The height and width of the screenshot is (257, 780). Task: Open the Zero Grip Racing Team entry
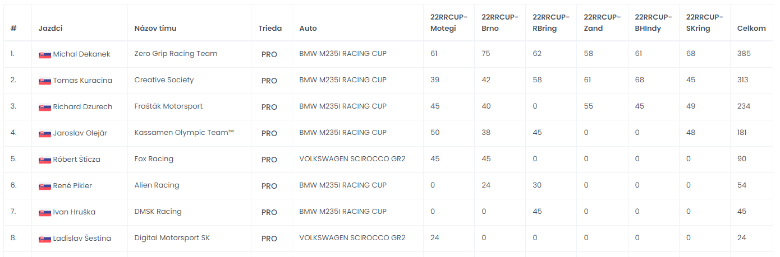(x=176, y=54)
